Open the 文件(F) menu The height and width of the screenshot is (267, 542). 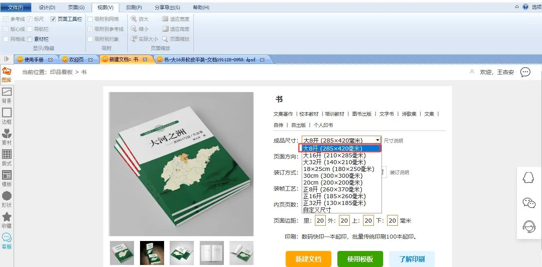(16, 7)
